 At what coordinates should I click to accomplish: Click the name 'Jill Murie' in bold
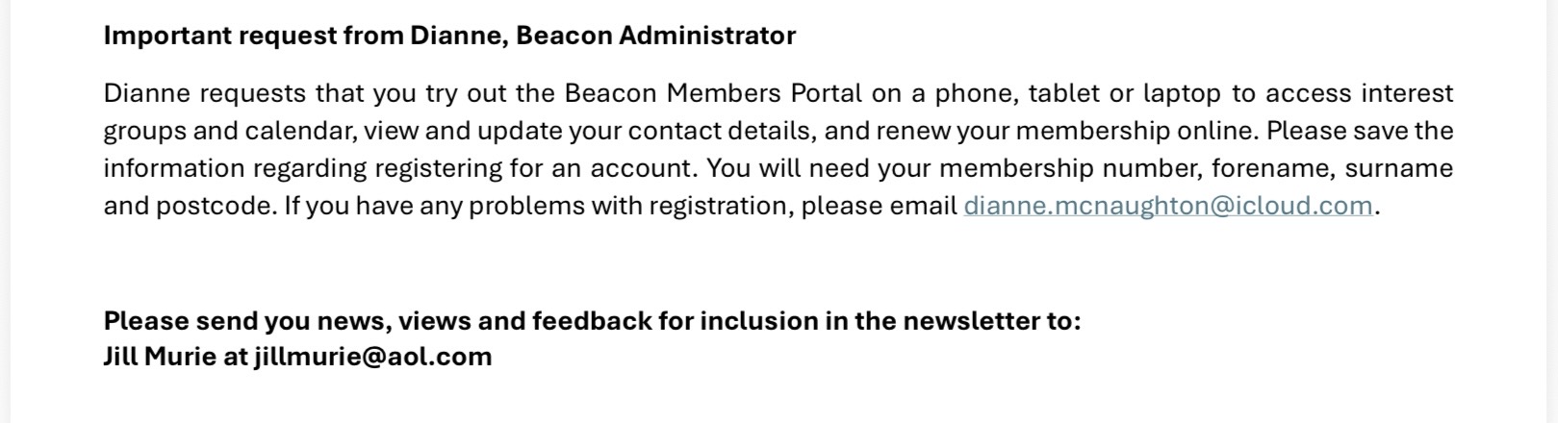pyautogui.click(x=160, y=357)
